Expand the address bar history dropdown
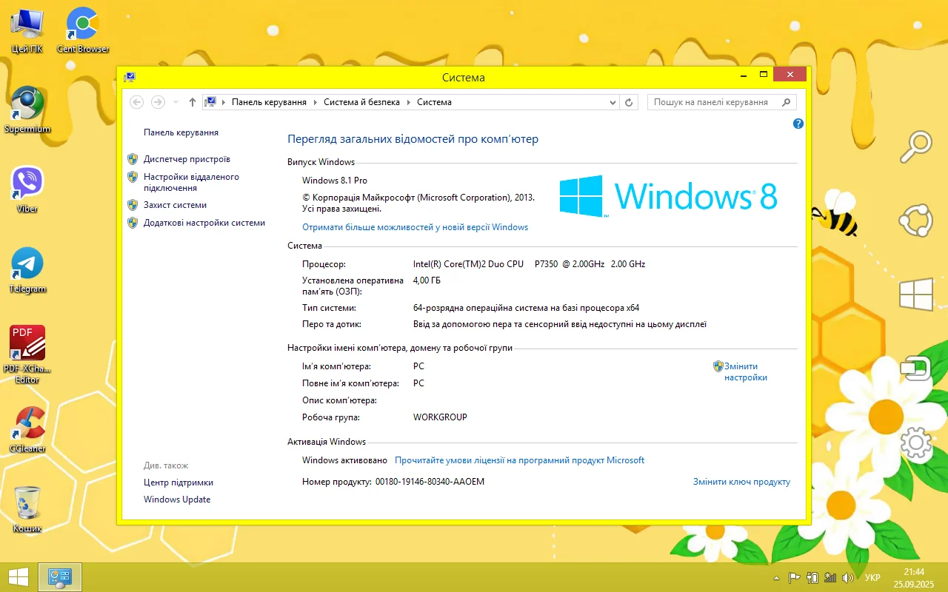 (x=612, y=102)
